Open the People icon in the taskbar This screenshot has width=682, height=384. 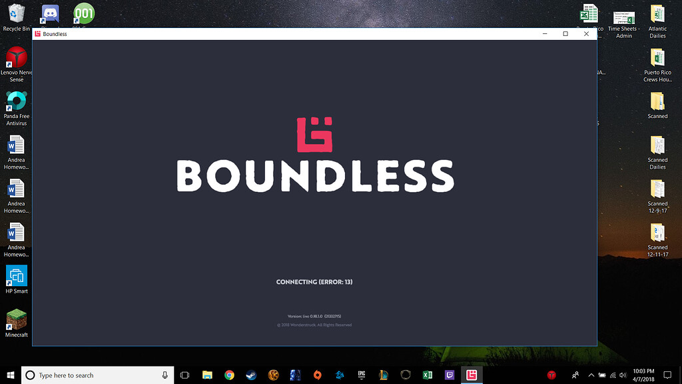click(x=575, y=375)
